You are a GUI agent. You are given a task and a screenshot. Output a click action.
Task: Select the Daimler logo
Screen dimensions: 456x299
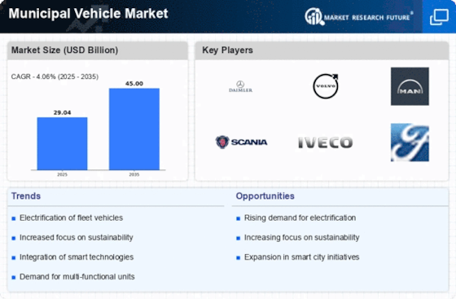coord(240,86)
